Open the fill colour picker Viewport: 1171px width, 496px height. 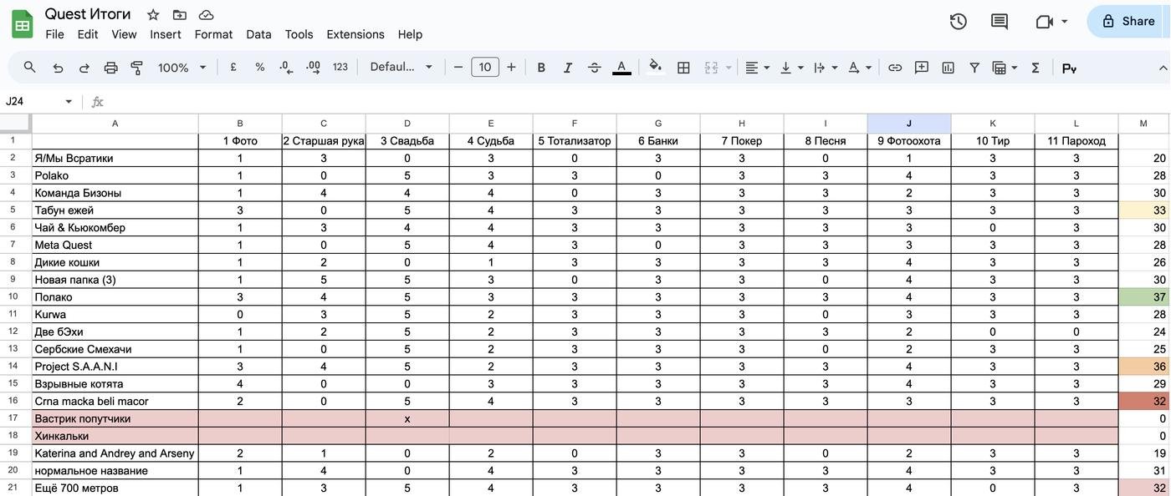click(x=656, y=68)
